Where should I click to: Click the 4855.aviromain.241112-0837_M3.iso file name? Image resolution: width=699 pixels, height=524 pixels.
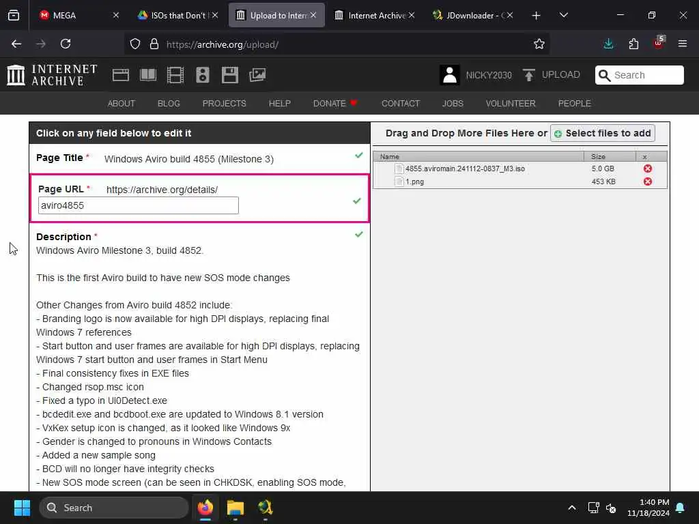tap(465, 169)
